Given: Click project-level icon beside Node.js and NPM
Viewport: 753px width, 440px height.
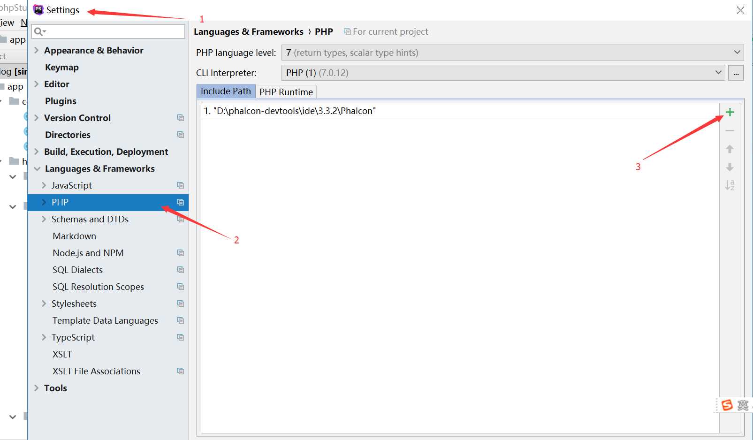Looking at the screenshot, I should tap(181, 253).
